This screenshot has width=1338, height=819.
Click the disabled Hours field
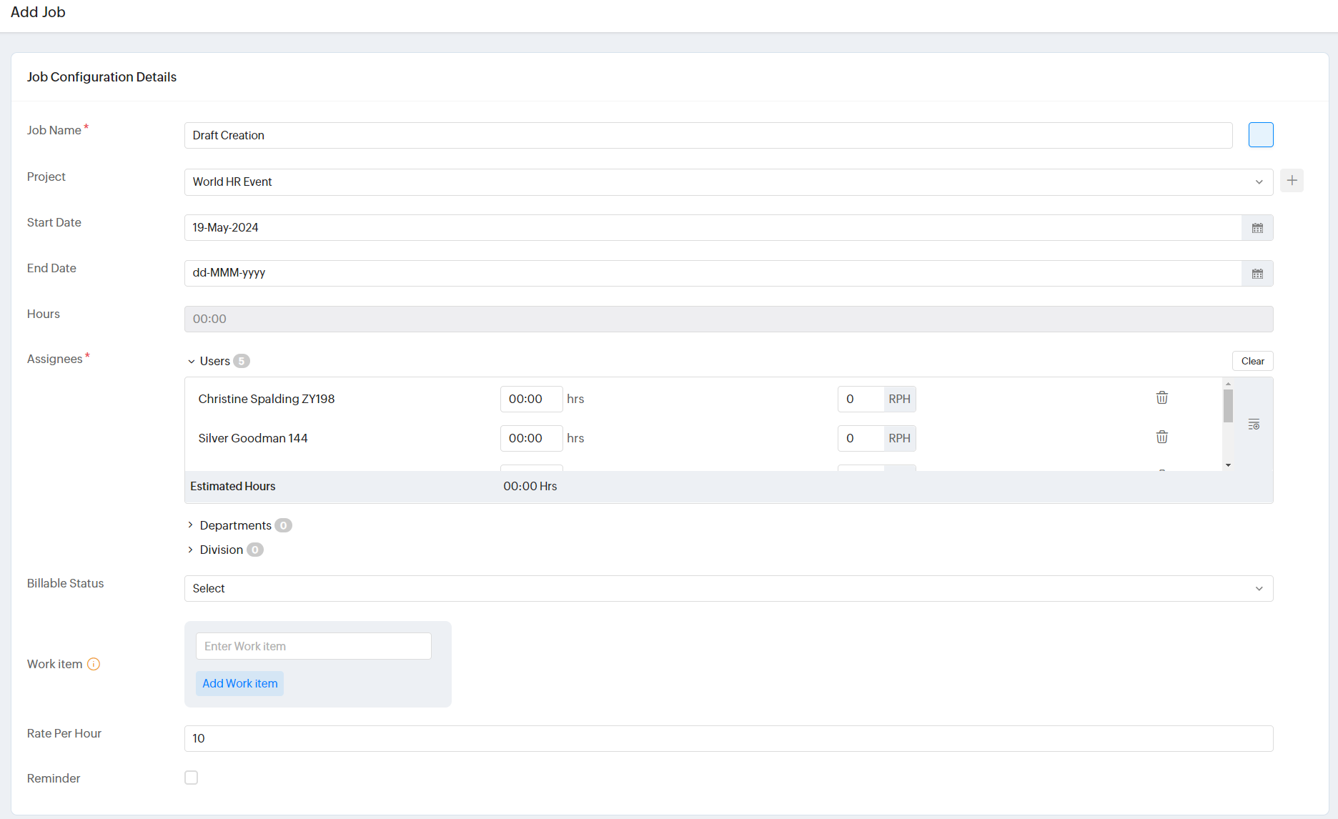pos(728,319)
